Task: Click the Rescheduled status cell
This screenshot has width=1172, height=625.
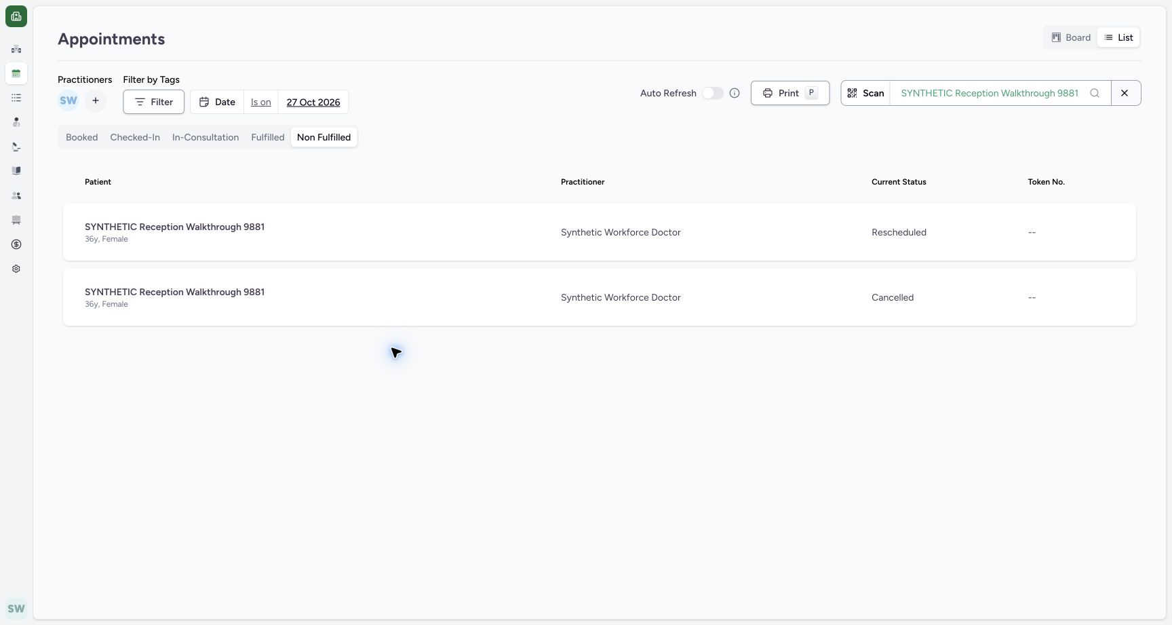Action: pyautogui.click(x=899, y=232)
